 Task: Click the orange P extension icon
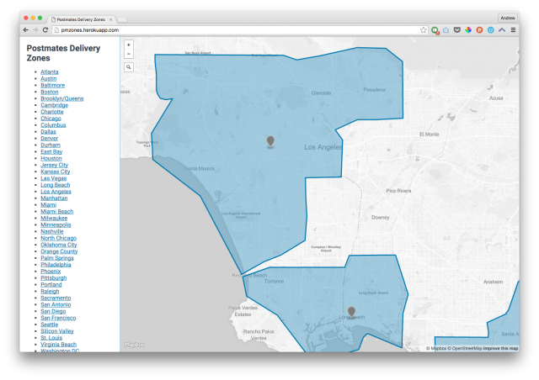(x=479, y=30)
